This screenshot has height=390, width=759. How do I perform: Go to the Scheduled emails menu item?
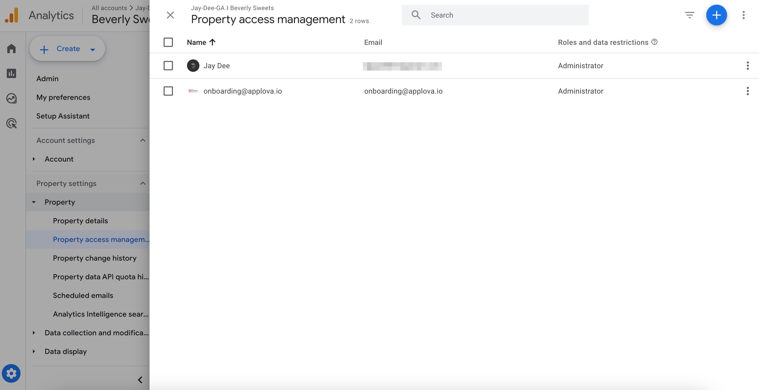(x=83, y=296)
